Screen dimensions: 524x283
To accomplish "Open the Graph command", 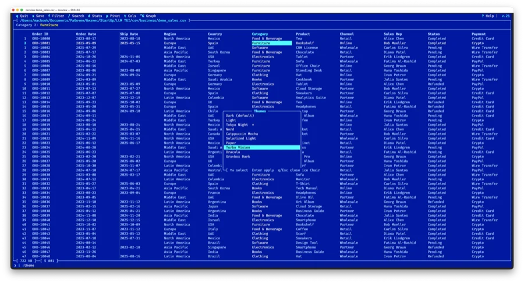I will coord(148,16).
